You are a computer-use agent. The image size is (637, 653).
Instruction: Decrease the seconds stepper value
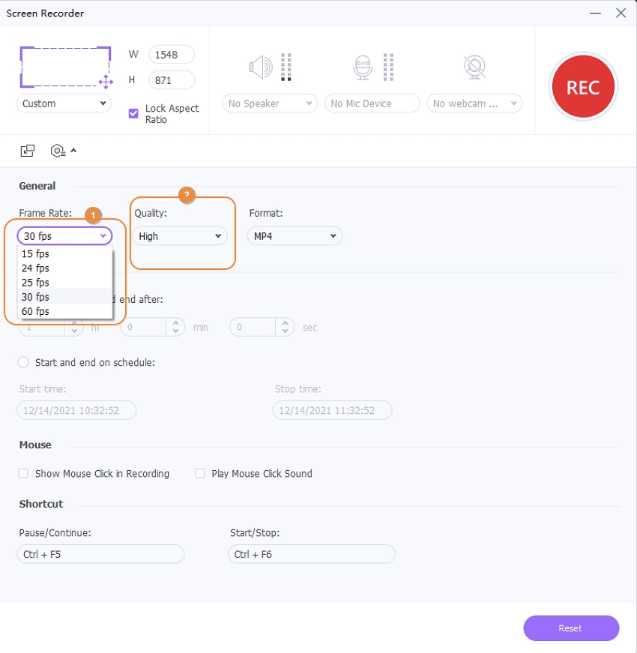(286, 331)
